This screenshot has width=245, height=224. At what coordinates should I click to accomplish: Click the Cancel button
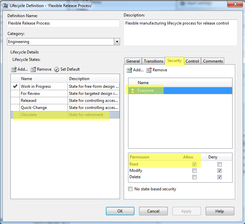(153, 211)
